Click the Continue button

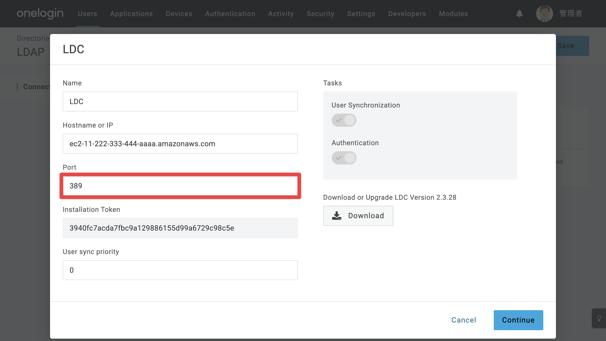click(x=518, y=320)
